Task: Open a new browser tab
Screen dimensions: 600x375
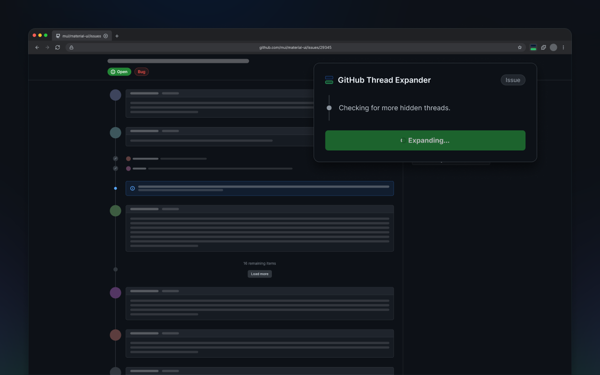Action: point(117,36)
